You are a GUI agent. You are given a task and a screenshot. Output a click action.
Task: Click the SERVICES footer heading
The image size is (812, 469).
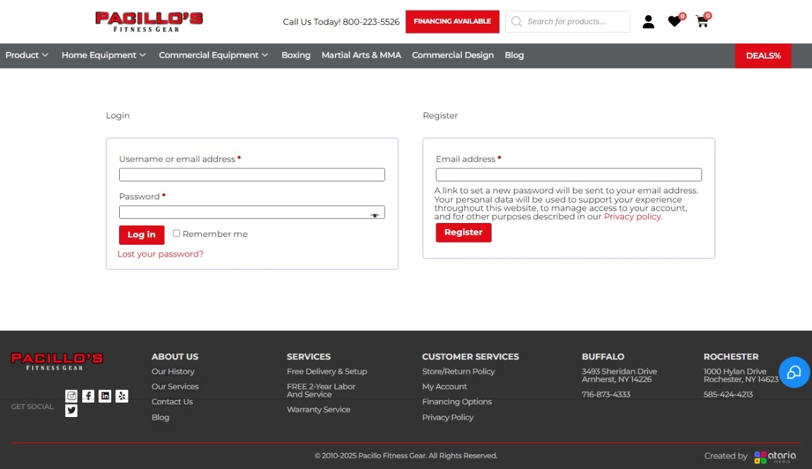coord(309,357)
